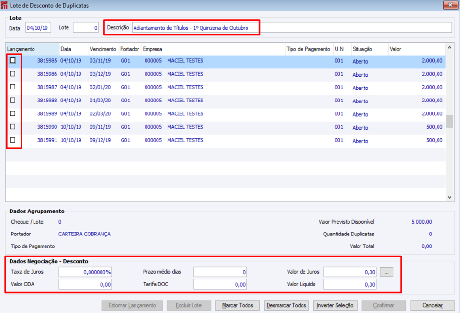Image resolution: width=460 pixels, height=313 pixels.
Task: Click the list's scroll down arrow
Action: [449, 198]
